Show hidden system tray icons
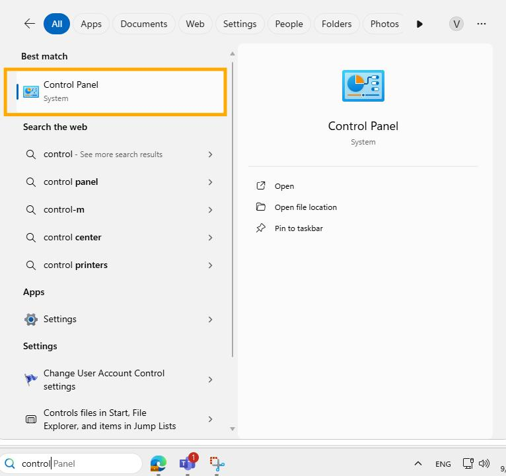Viewport: 506px width, 476px height. (418, 463)
